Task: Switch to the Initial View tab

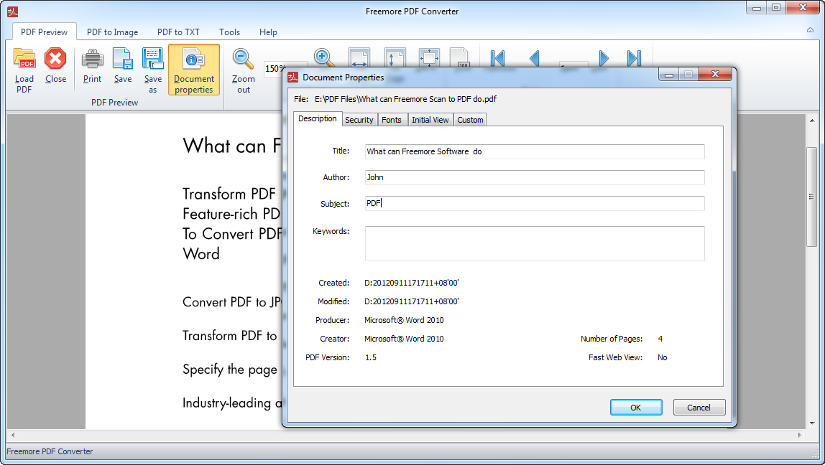Action: (x=430, y=120)
